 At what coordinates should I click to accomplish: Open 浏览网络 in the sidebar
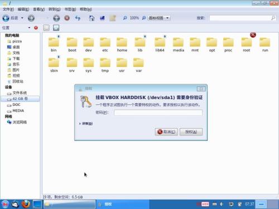(x=17, y=122)
